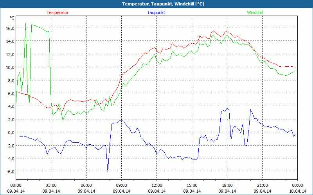This screenshot has height=195, width=313.
Task: Click the 18:00 time axis label
Action: (227, 186)
